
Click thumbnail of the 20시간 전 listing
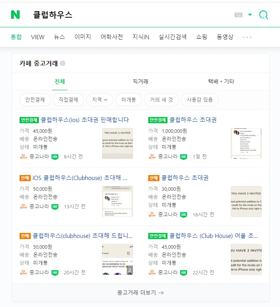pyautogui.click(x=118, y=259)
